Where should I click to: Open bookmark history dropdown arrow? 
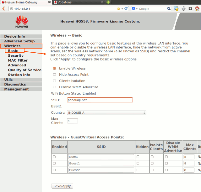(122, 9)
